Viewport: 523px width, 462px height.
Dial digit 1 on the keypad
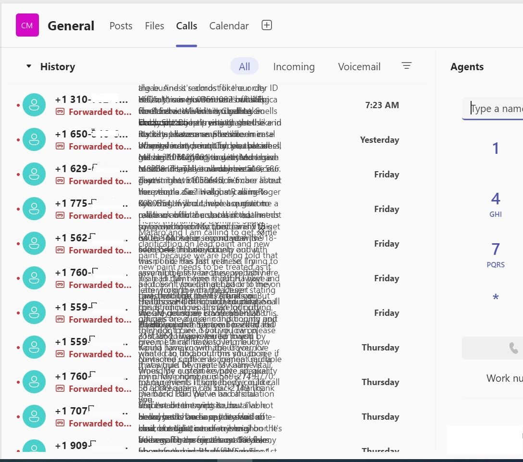pyautogui.click(x=496, y=148)
